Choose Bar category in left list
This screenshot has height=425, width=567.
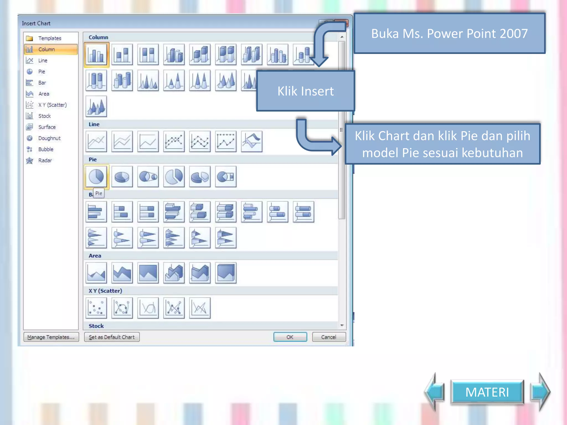(51, 82)
